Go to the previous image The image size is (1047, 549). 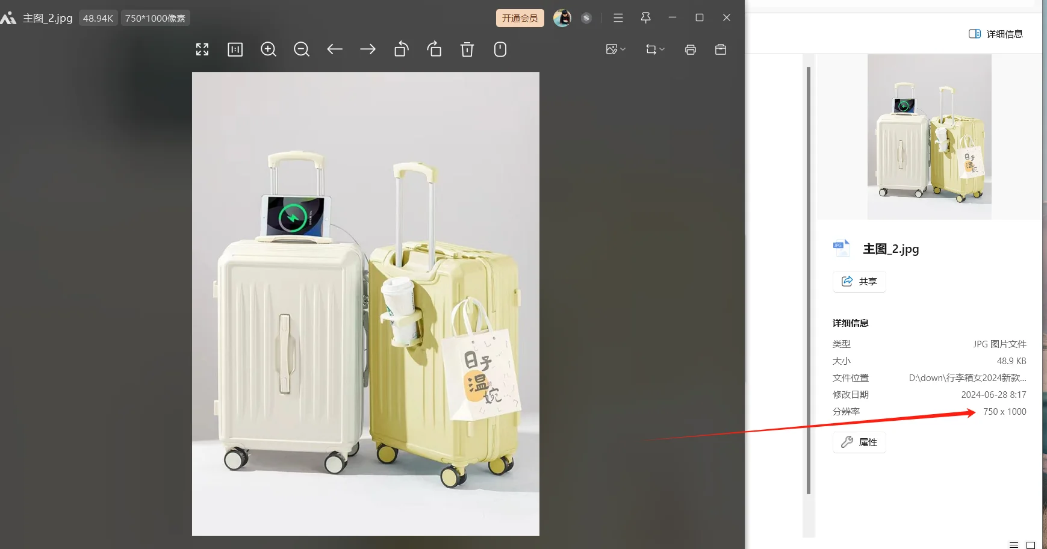(335, 49)
